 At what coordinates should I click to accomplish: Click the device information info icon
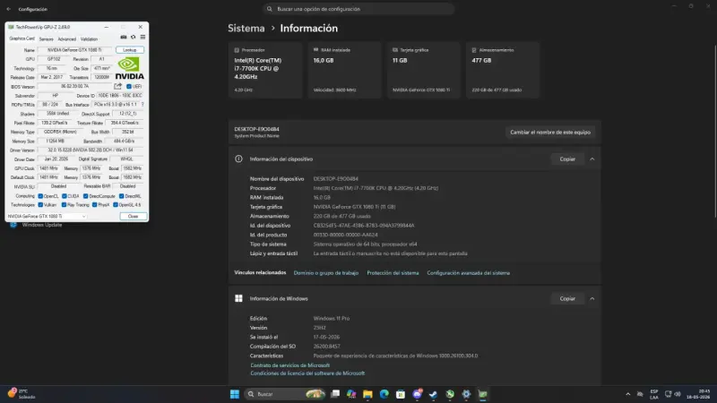[x=238, y=159]
